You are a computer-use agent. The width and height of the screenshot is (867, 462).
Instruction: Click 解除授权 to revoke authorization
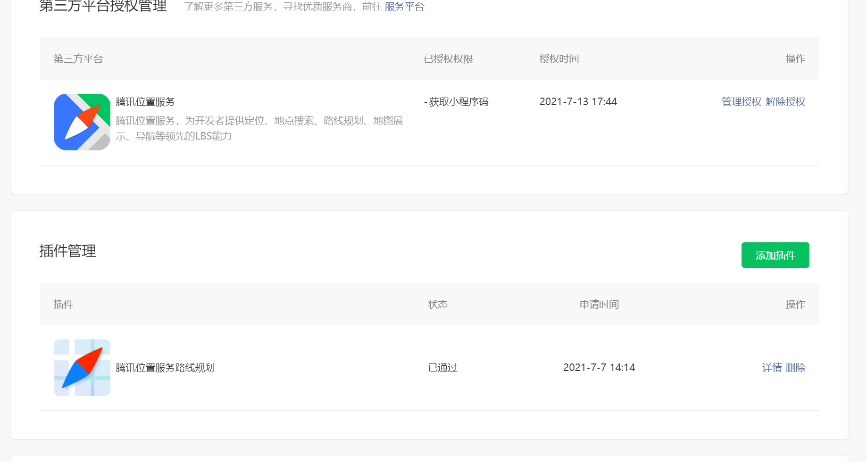(785, 102)
